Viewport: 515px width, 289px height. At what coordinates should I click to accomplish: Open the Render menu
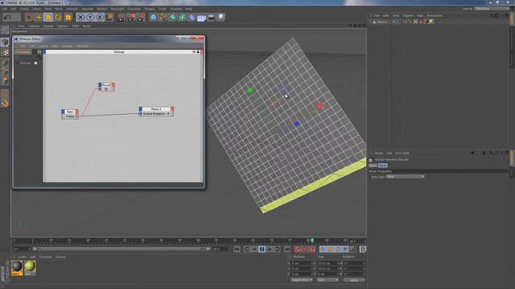click(x=102, y=9)
